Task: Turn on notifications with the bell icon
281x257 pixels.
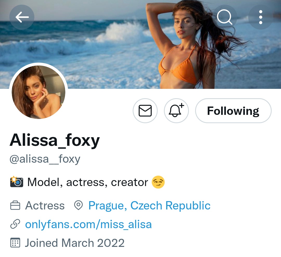Action: coord(176,111)
